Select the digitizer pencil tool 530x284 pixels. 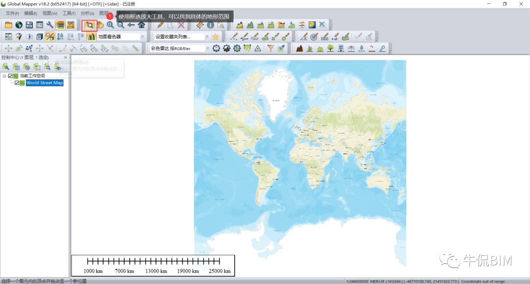160,25
